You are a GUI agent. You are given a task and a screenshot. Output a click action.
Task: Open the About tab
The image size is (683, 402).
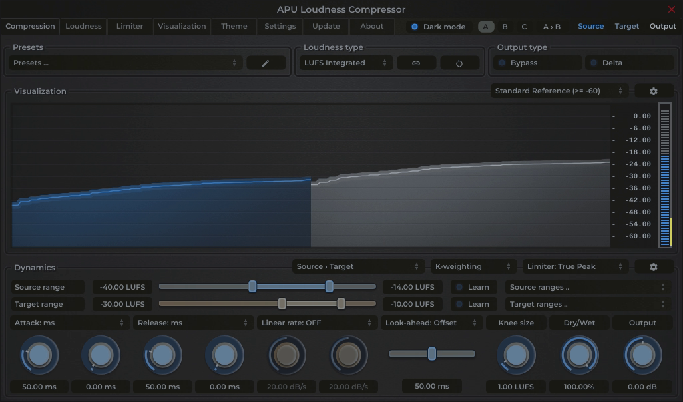pyautogui.click(x=371, y=26)
